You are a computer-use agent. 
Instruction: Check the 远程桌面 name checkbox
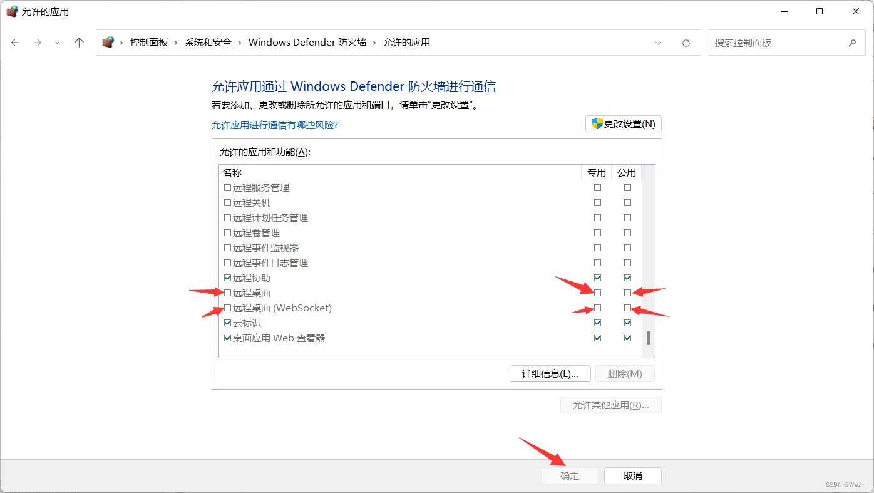click(x=227, y=293)
